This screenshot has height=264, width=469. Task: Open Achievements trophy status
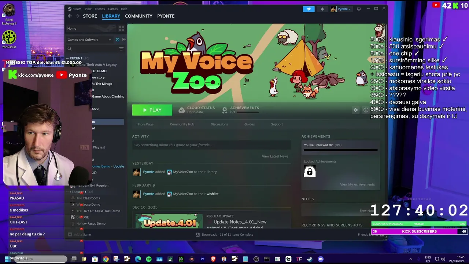coord(241,110)
